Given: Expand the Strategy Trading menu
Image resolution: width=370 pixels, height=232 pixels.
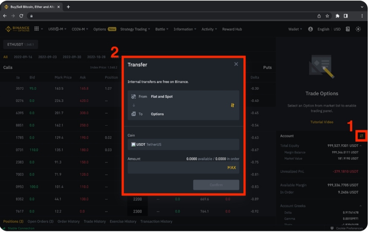Looking at the screenshot, I should point(135,29).
